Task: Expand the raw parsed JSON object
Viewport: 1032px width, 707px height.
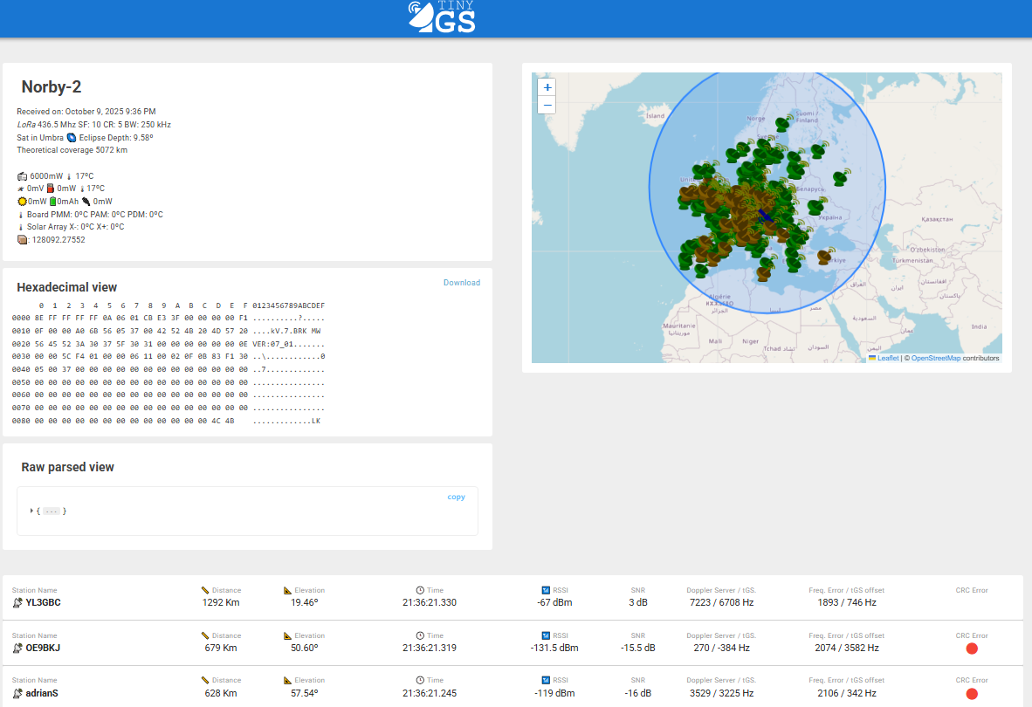Action: tap(31, 511)
